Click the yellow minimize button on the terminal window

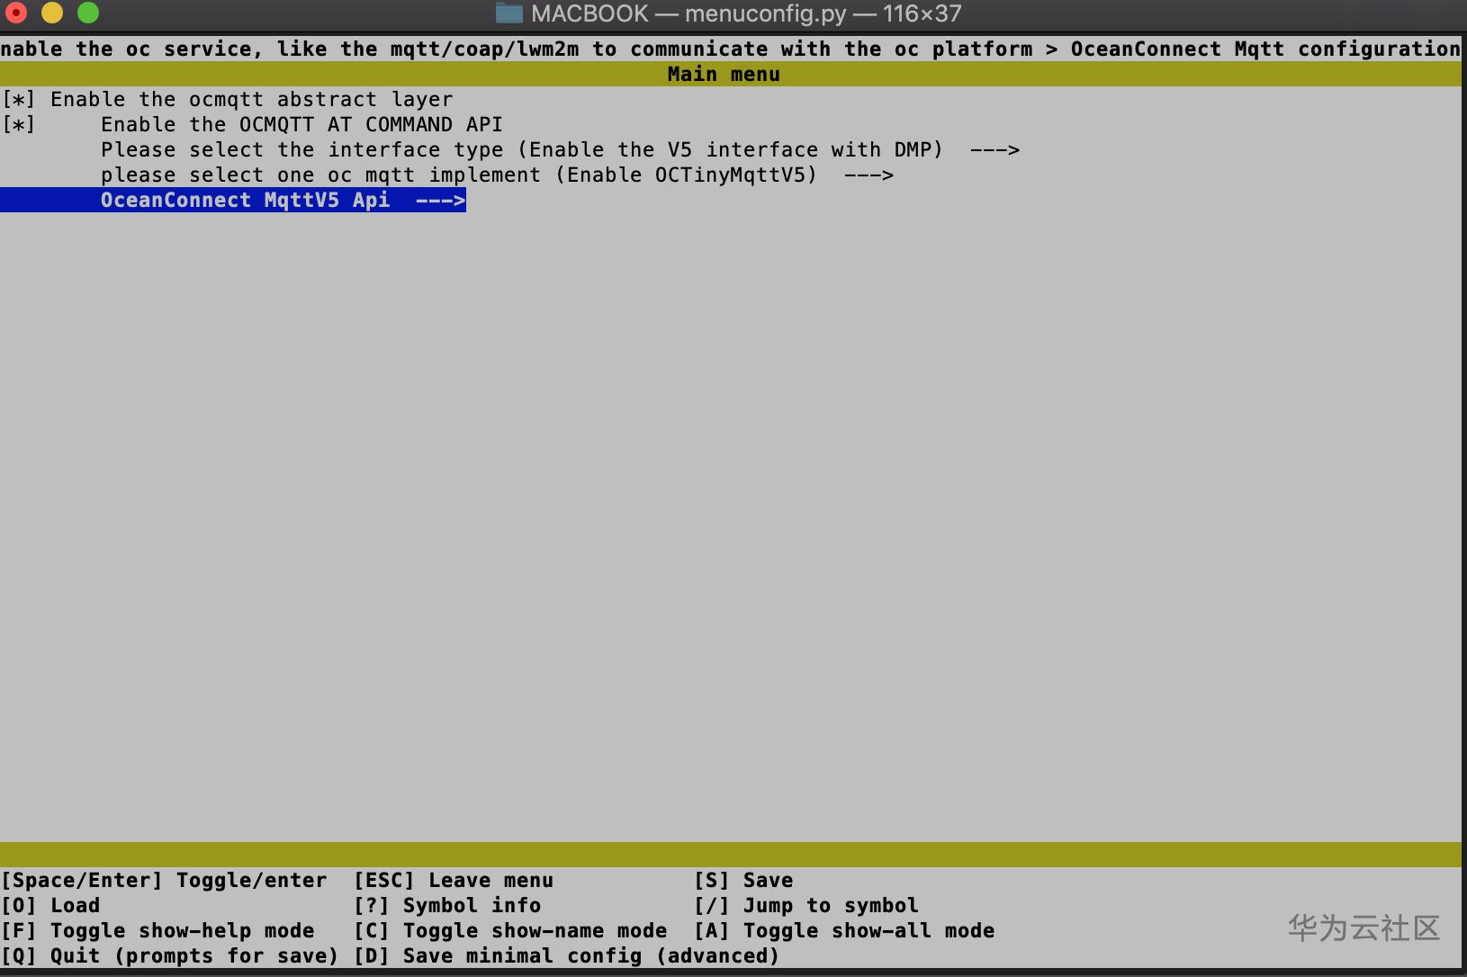pyautogui.click(x=52, y=13)
